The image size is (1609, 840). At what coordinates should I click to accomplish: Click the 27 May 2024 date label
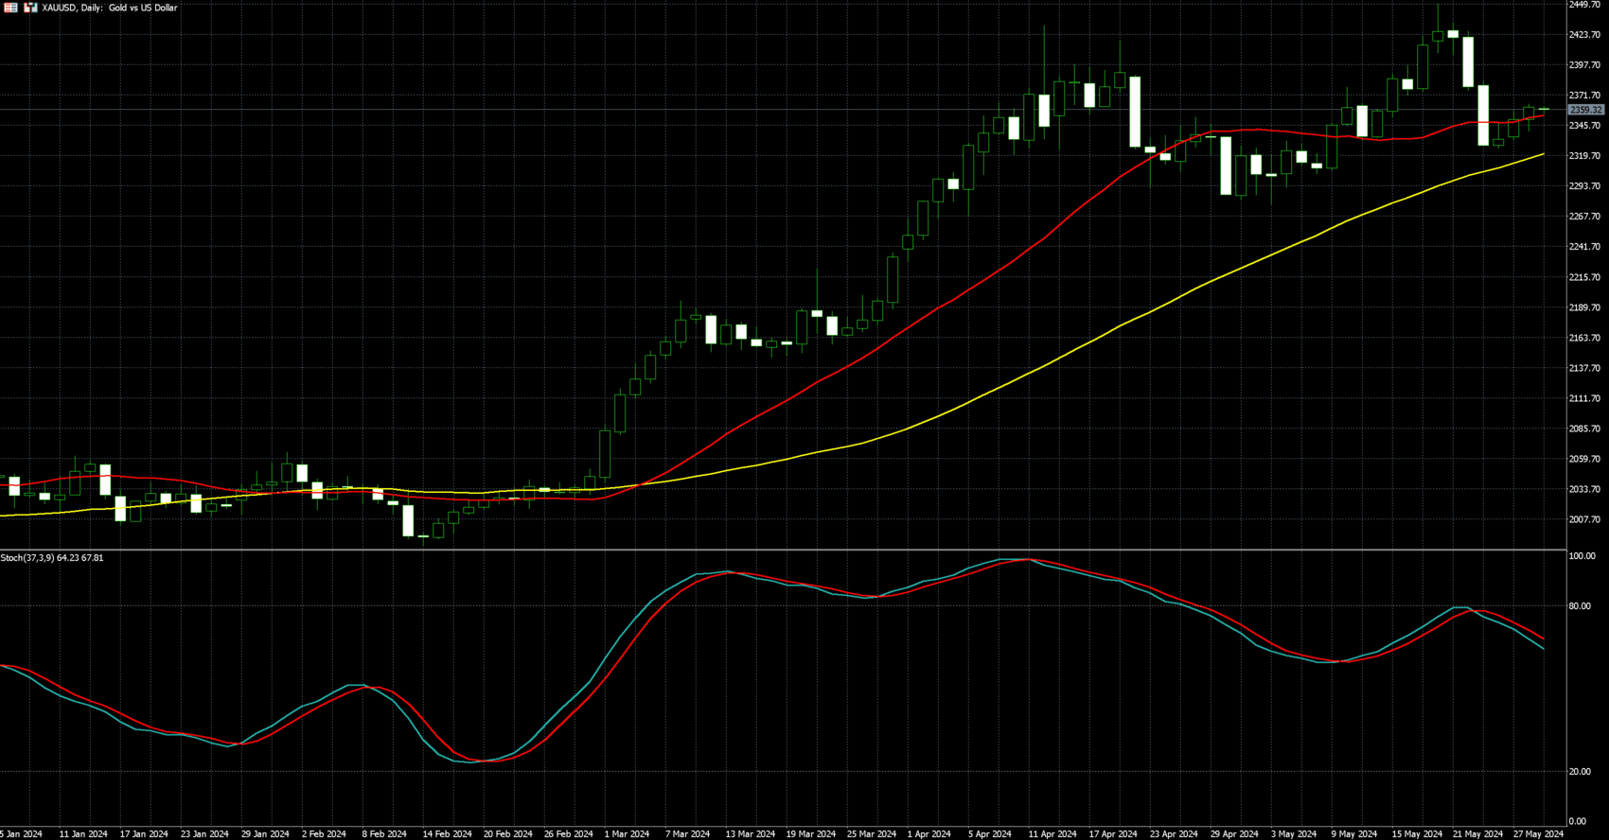(x=1538, y=834)
